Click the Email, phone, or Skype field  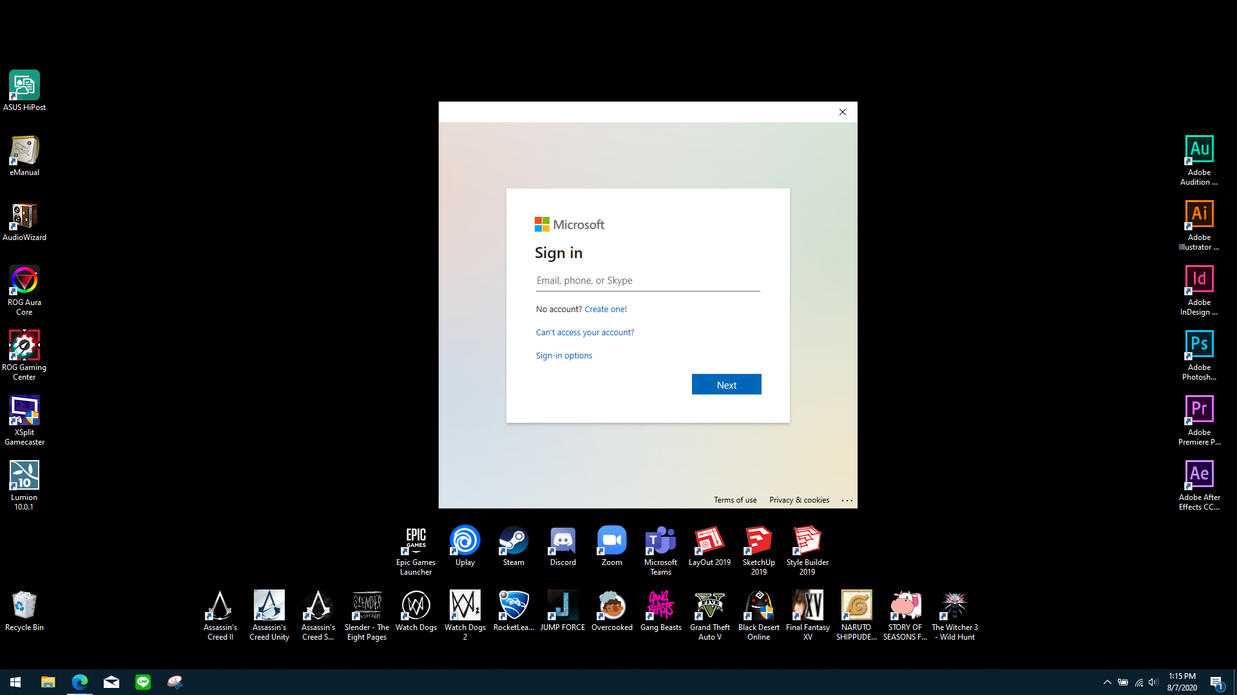[647, 281]
